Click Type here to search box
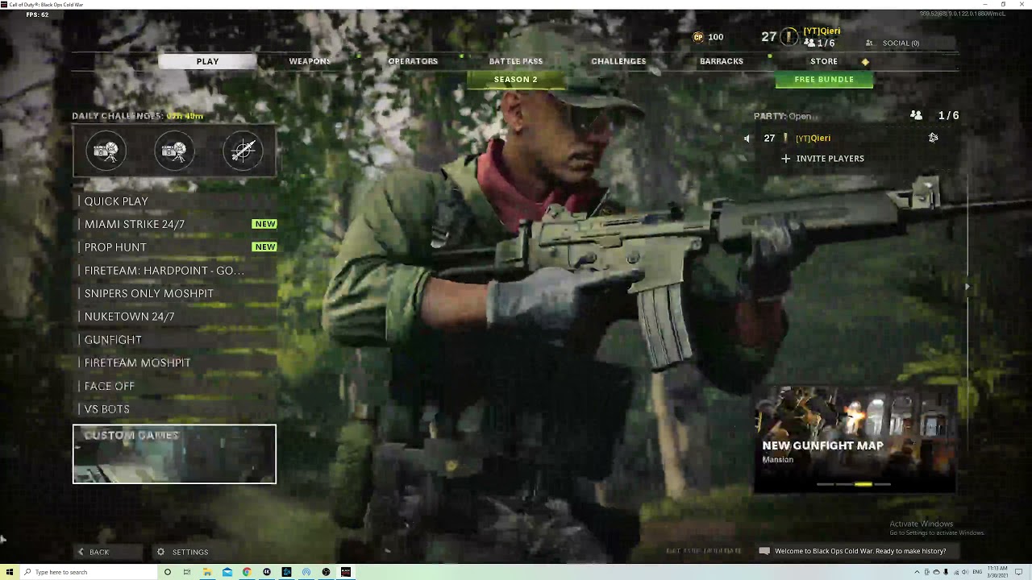1032x580 pixels. tap(89, 572)
